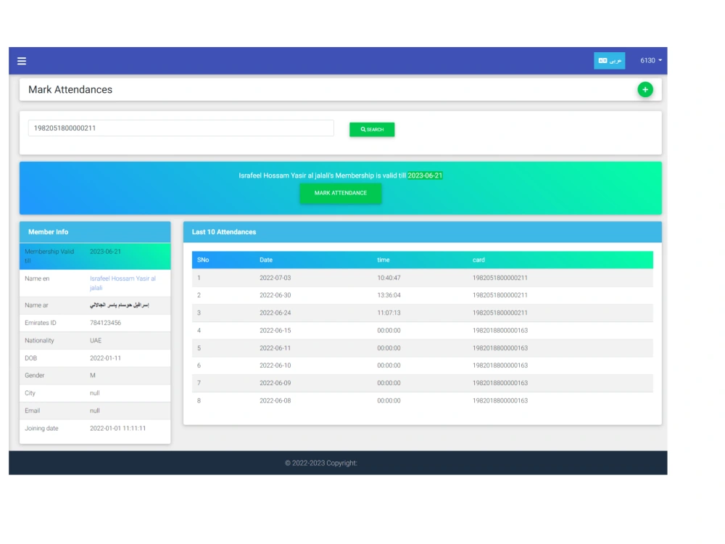Click the card column header

478,260
